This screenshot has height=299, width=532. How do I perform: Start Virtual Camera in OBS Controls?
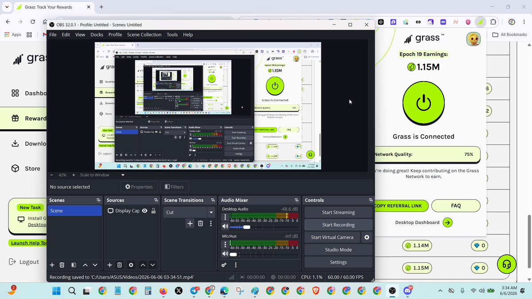pyautogui.click(x=332, y=237)
